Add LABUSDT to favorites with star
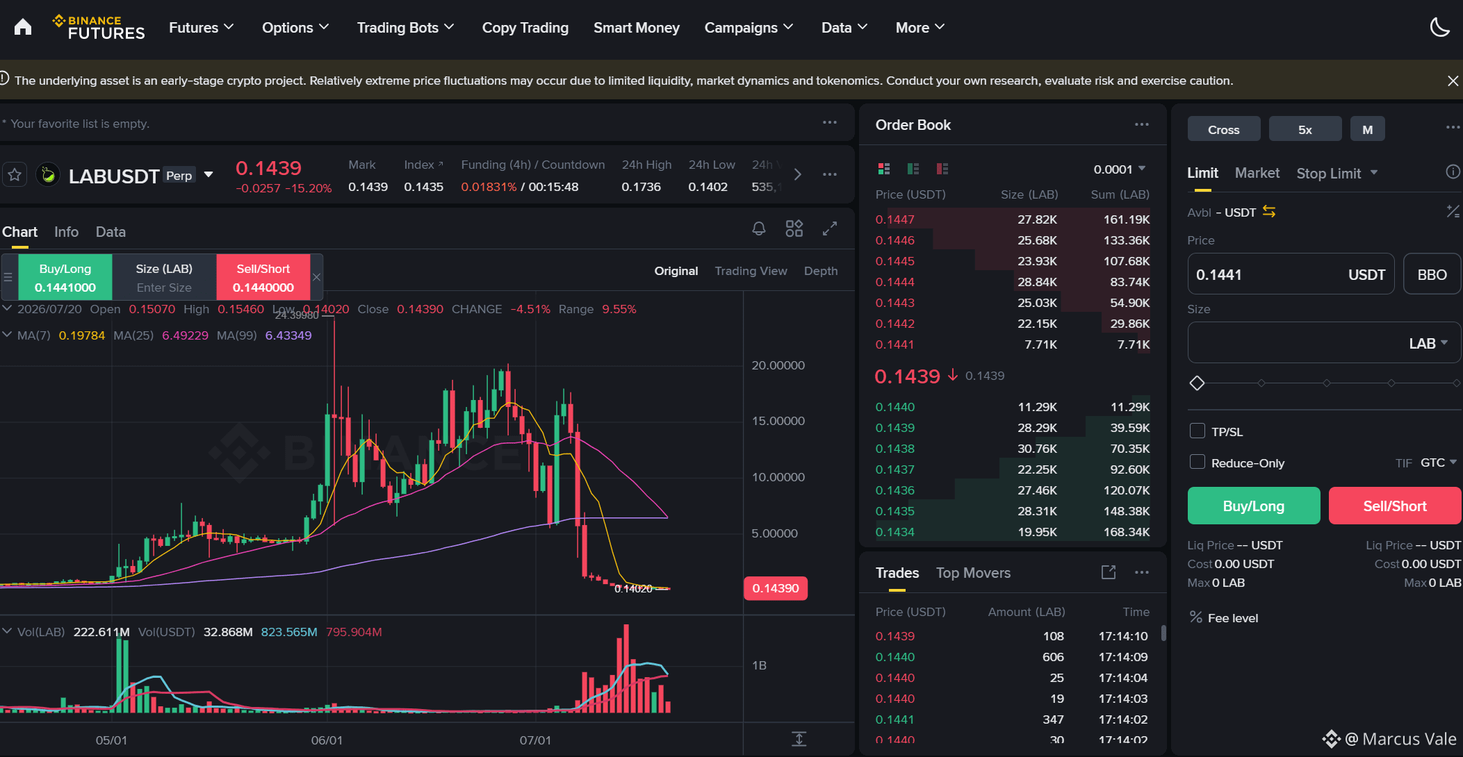 tap(15, 175)
